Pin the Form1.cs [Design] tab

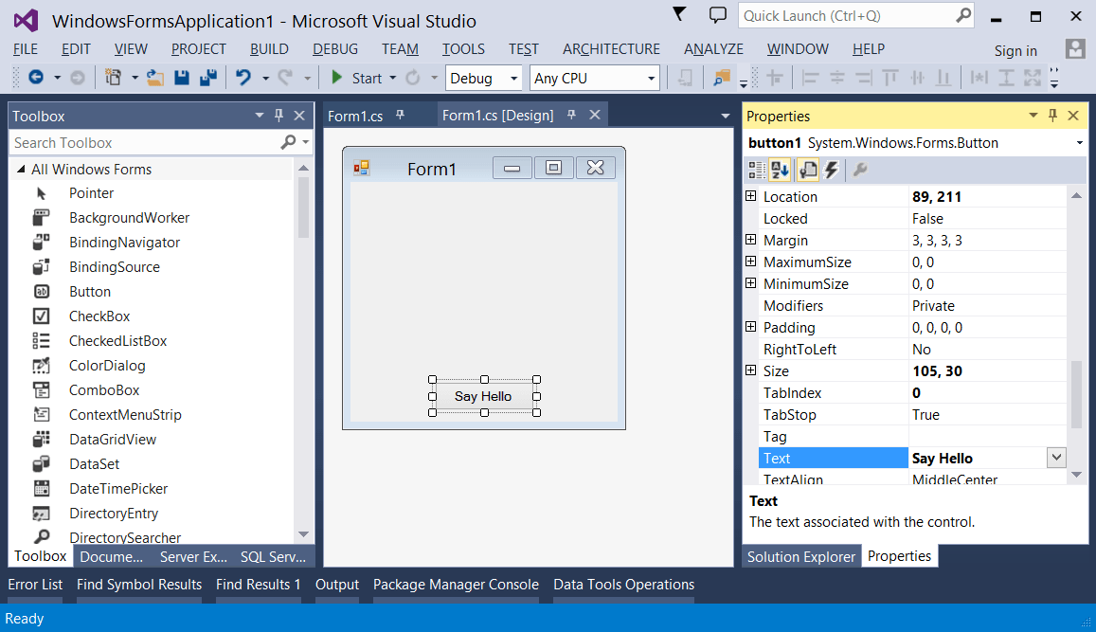[x=572, y=115]
